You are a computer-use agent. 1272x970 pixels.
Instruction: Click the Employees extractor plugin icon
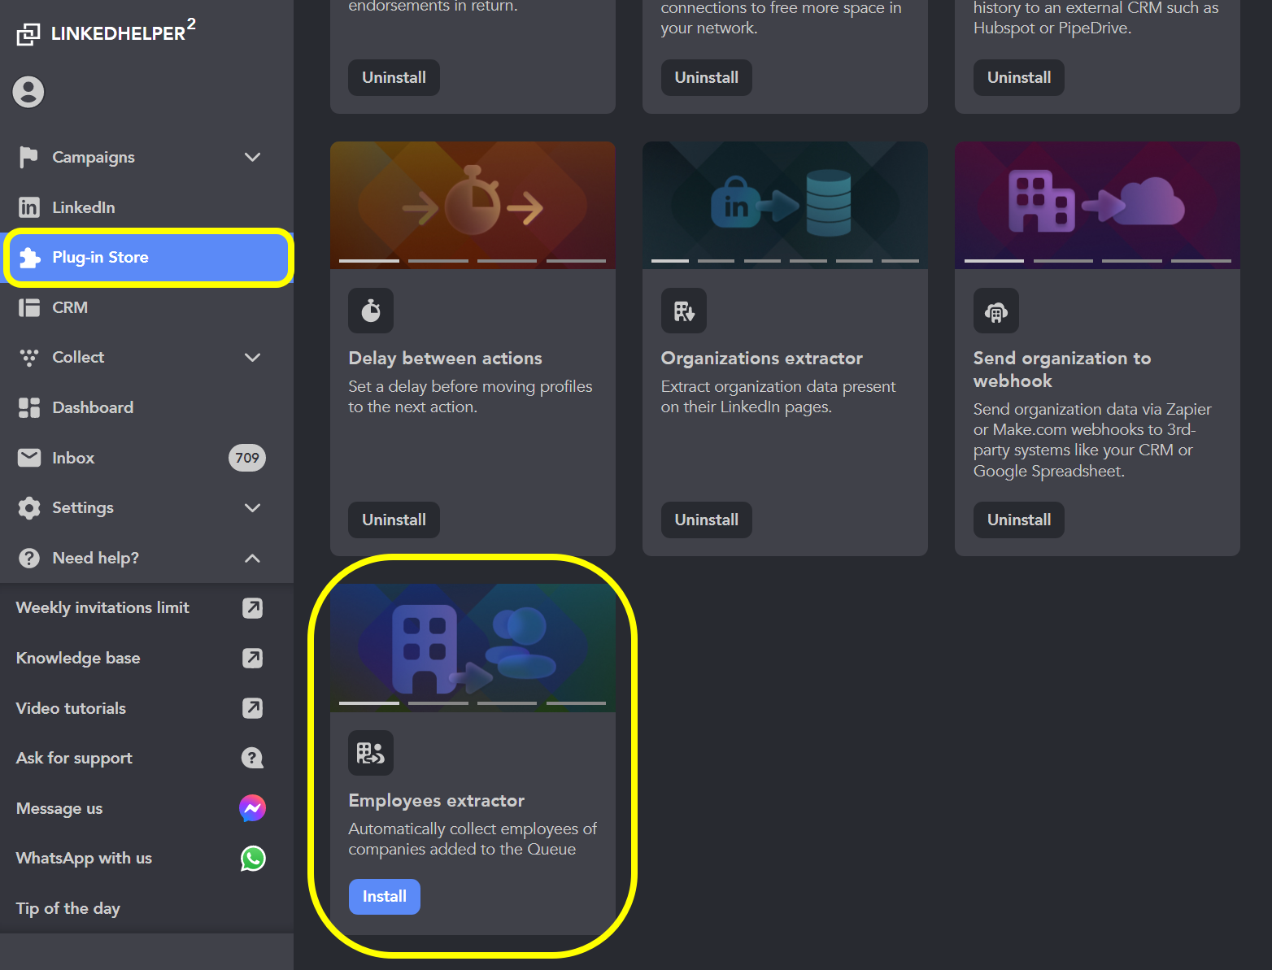(x=371, y=753)
